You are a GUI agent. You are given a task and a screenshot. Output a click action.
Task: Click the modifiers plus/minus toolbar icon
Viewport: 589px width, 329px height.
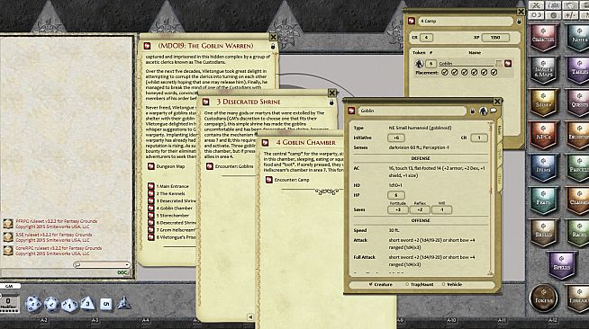point(571,15)
